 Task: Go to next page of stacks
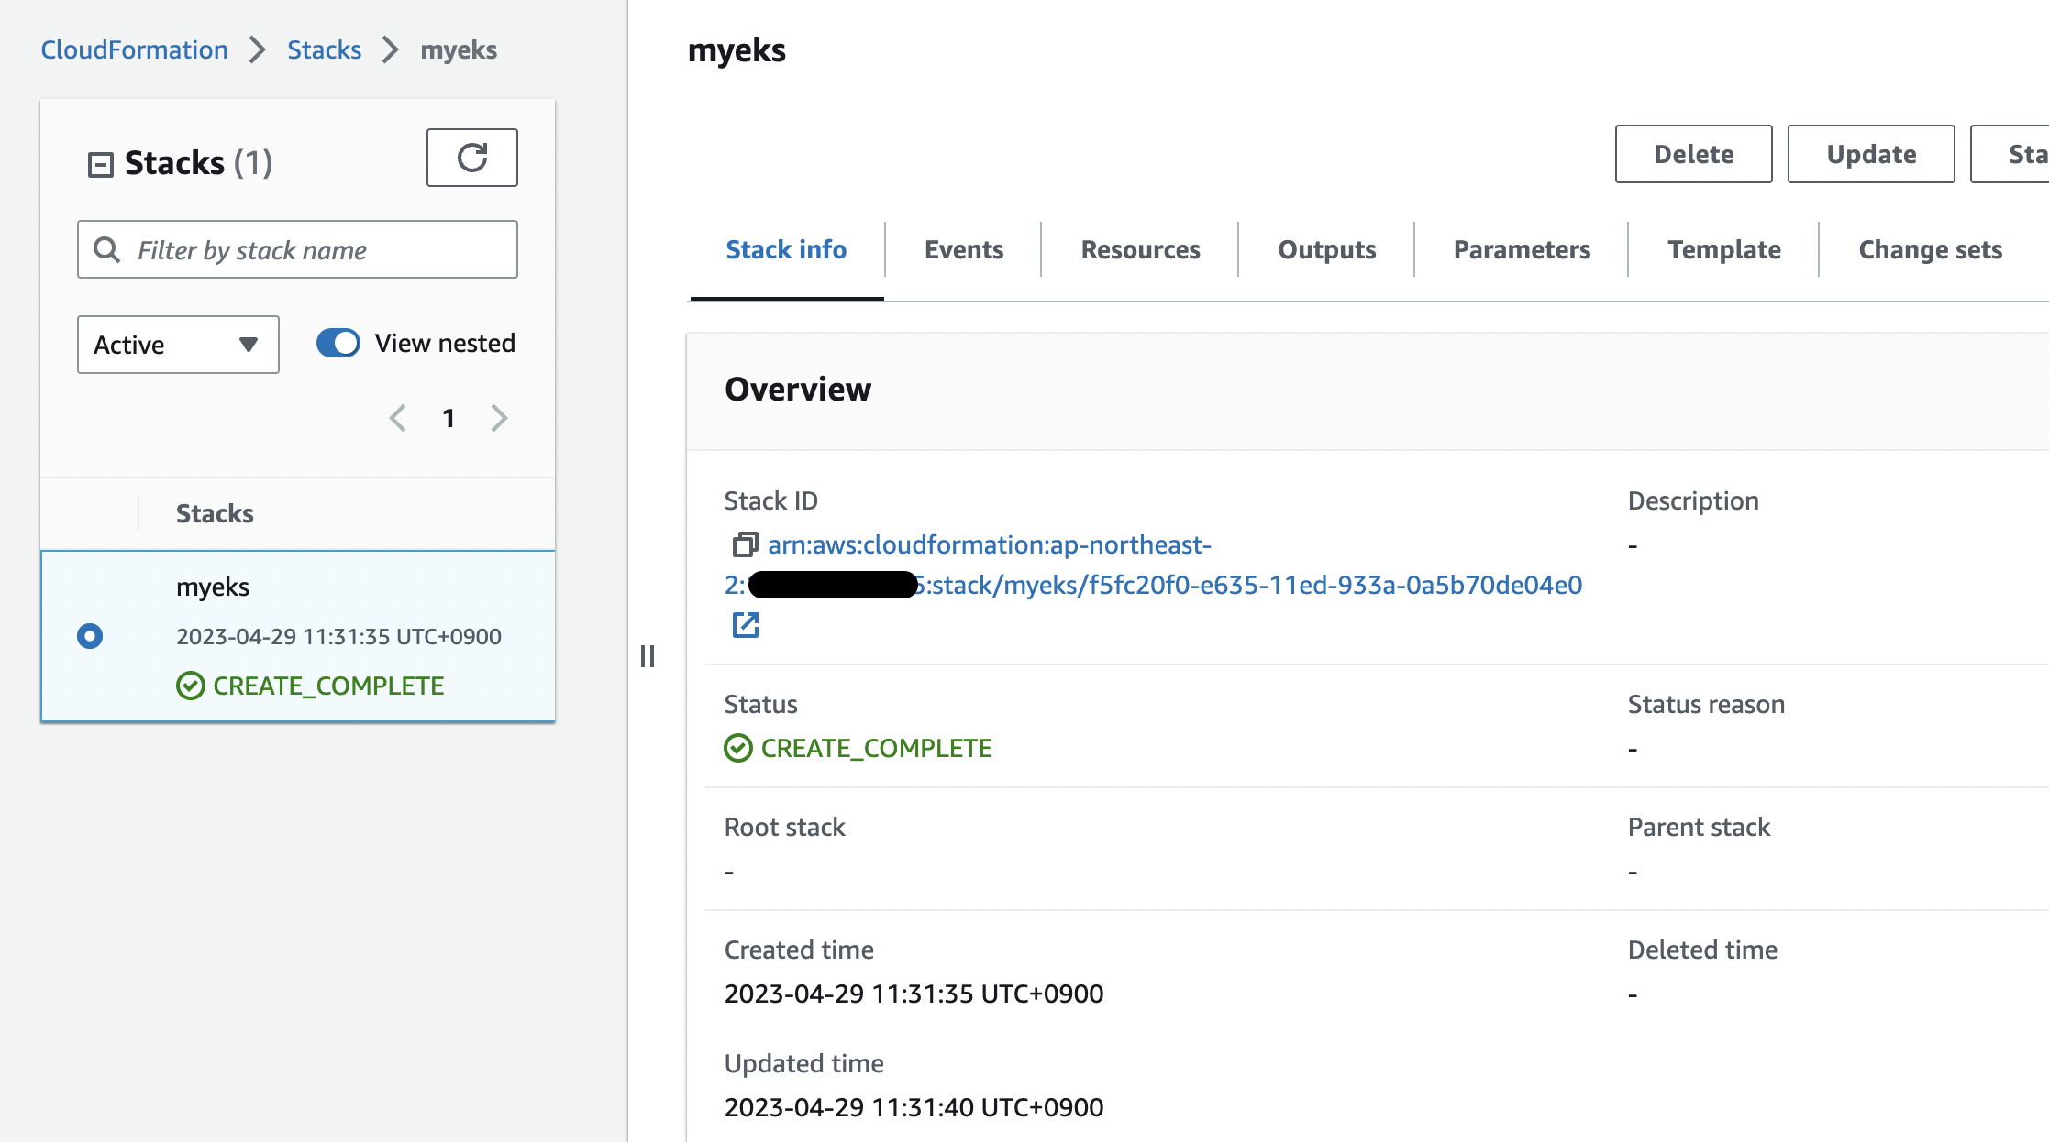pos(499,418)
